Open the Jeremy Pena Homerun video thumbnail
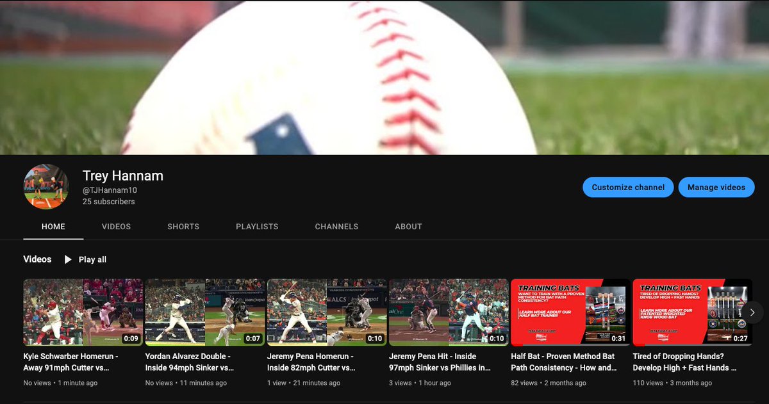 tap(326, 312)
